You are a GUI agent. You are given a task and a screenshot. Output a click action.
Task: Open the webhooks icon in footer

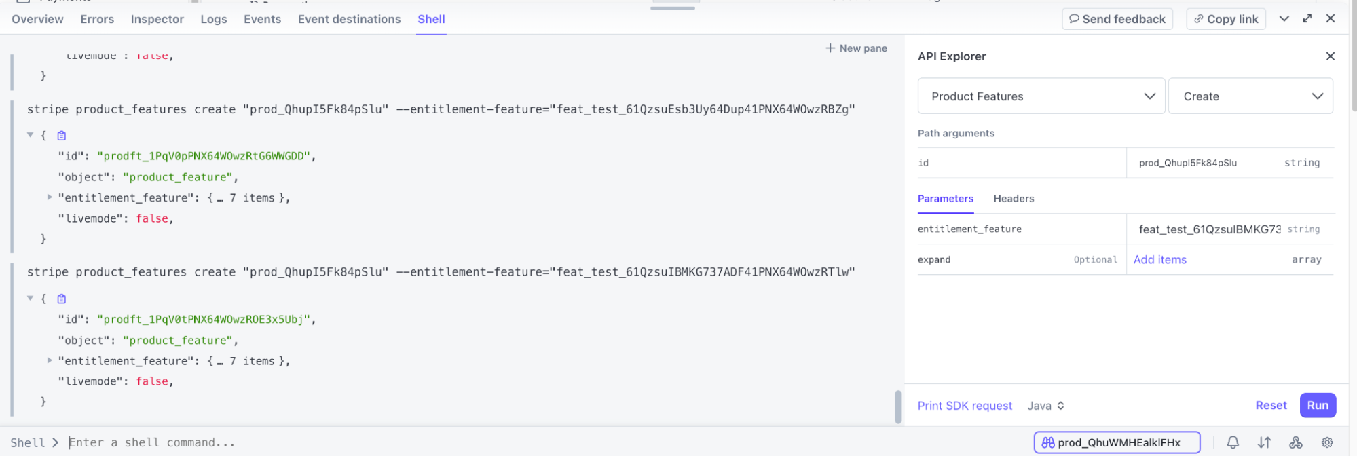[1296, 442]
